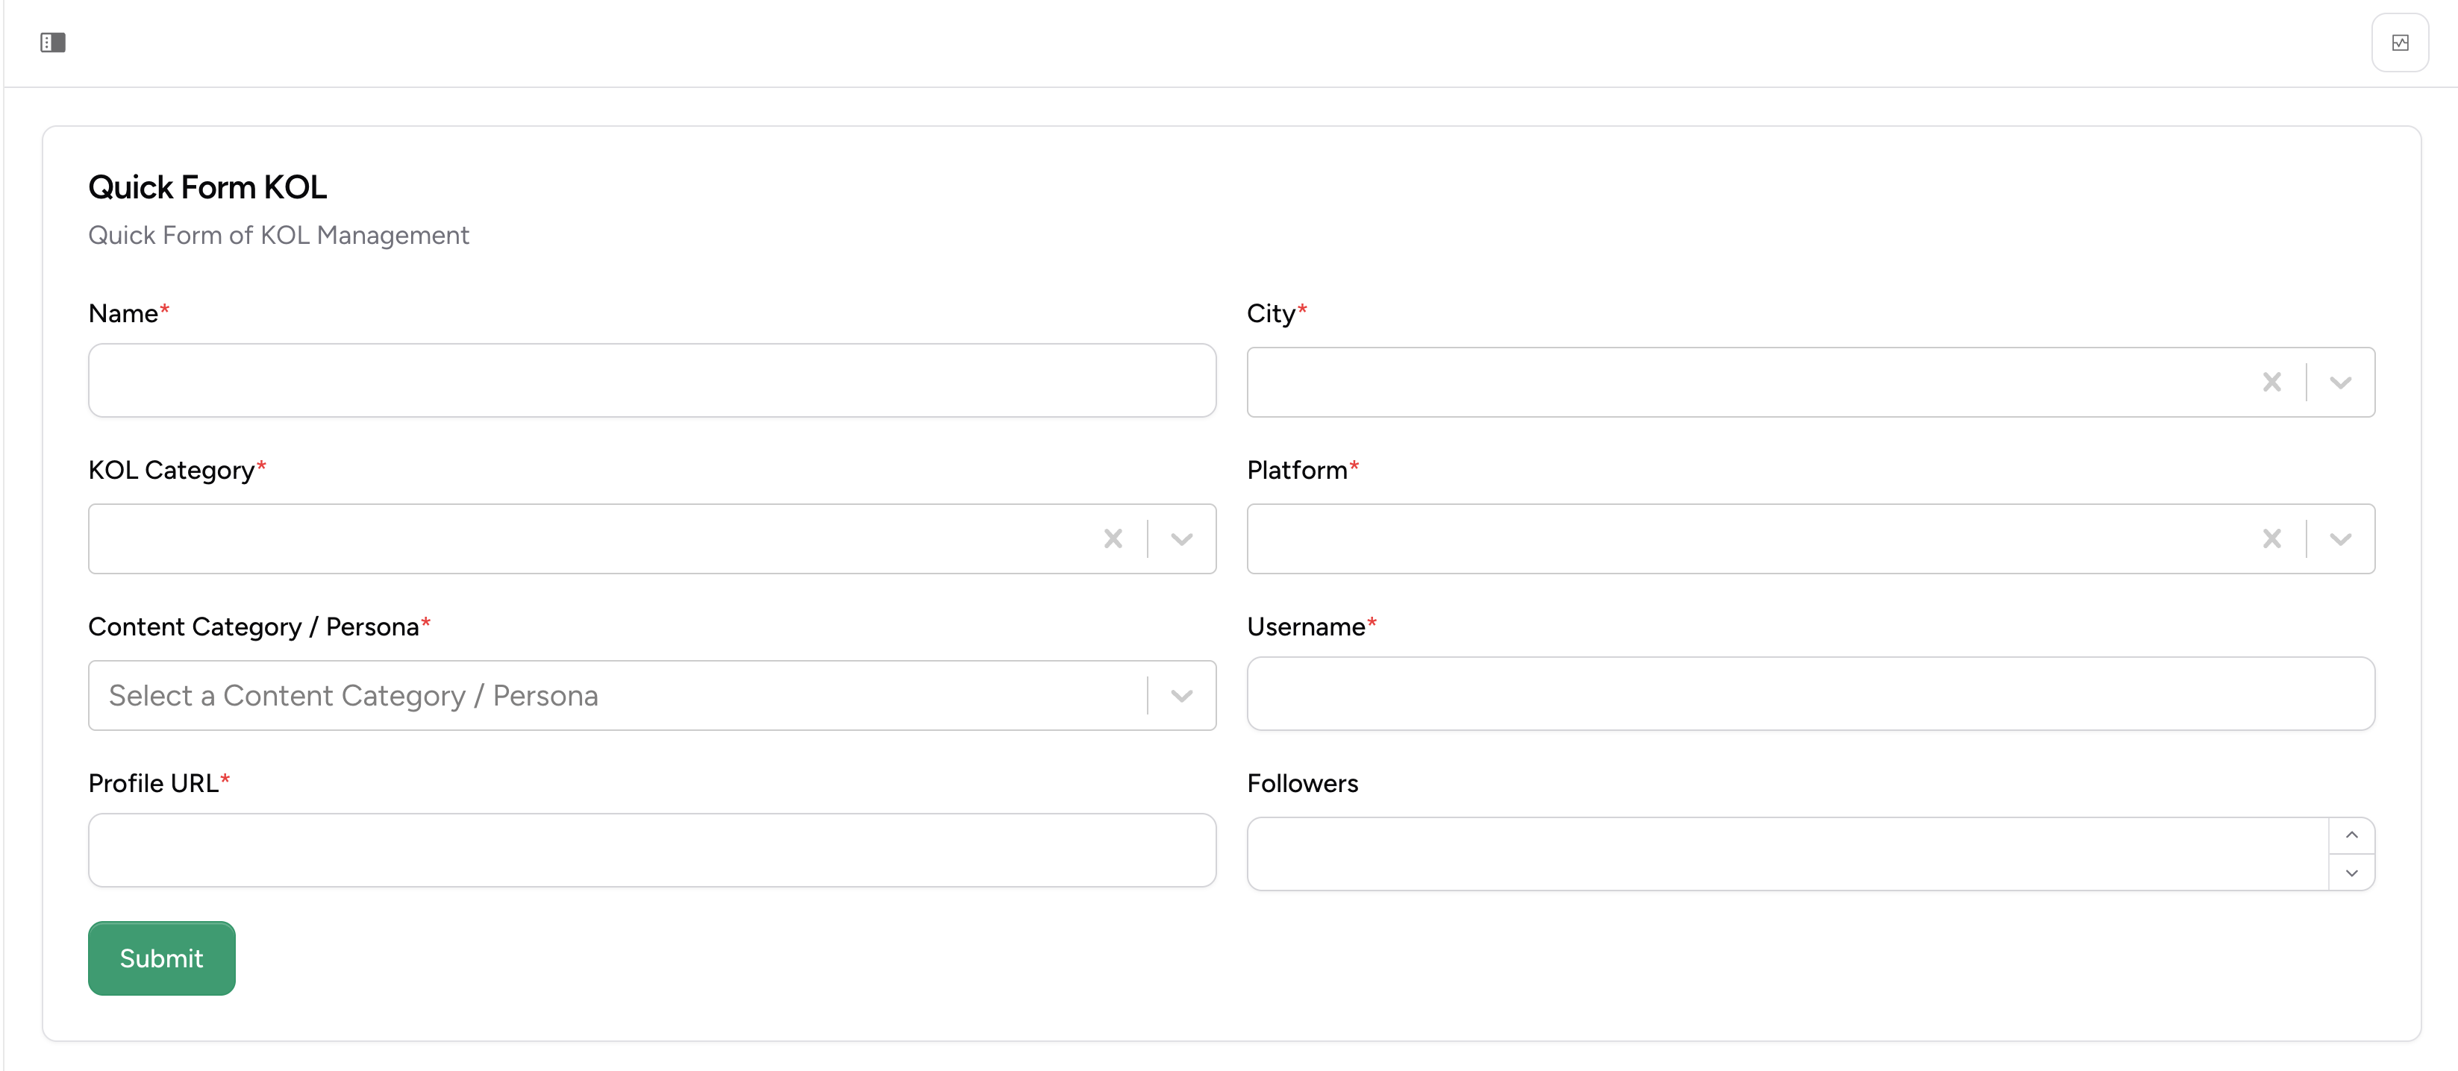Screen dimensions: 2458x1071
Task: Expand the Platform dropdown chevron
Action: tap(2339, 538)
